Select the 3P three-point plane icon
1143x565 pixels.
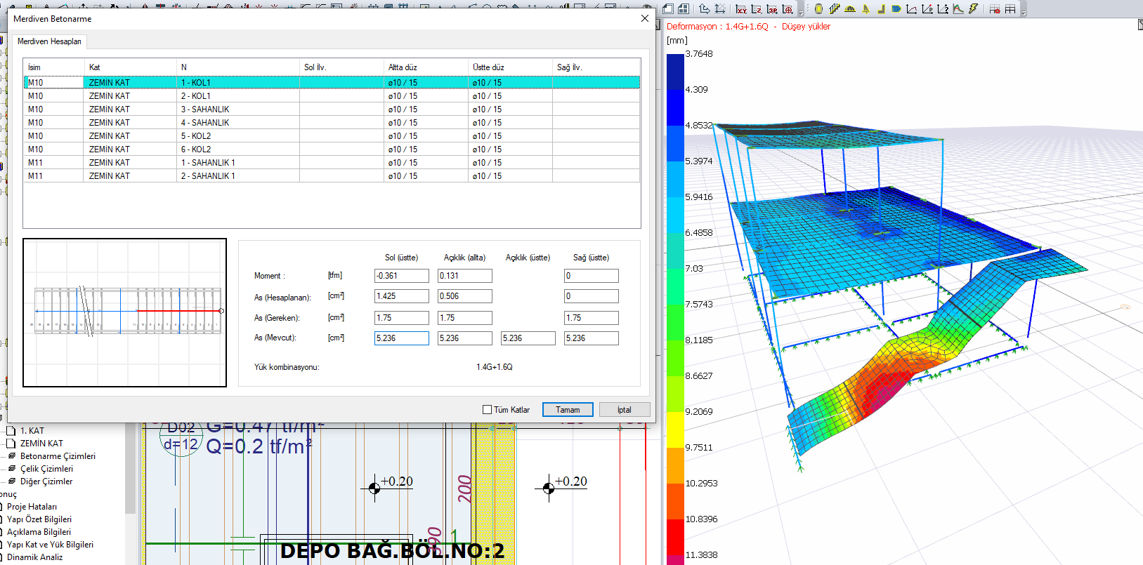pos(772,9)
